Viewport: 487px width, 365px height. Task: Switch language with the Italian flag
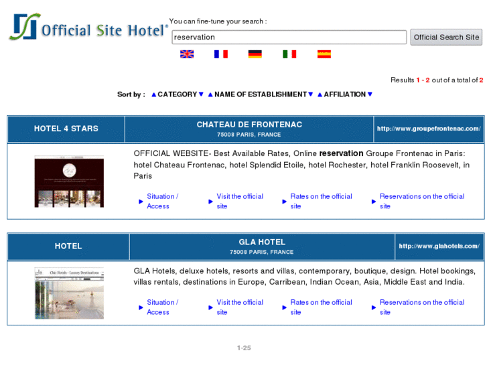(289, 54)
